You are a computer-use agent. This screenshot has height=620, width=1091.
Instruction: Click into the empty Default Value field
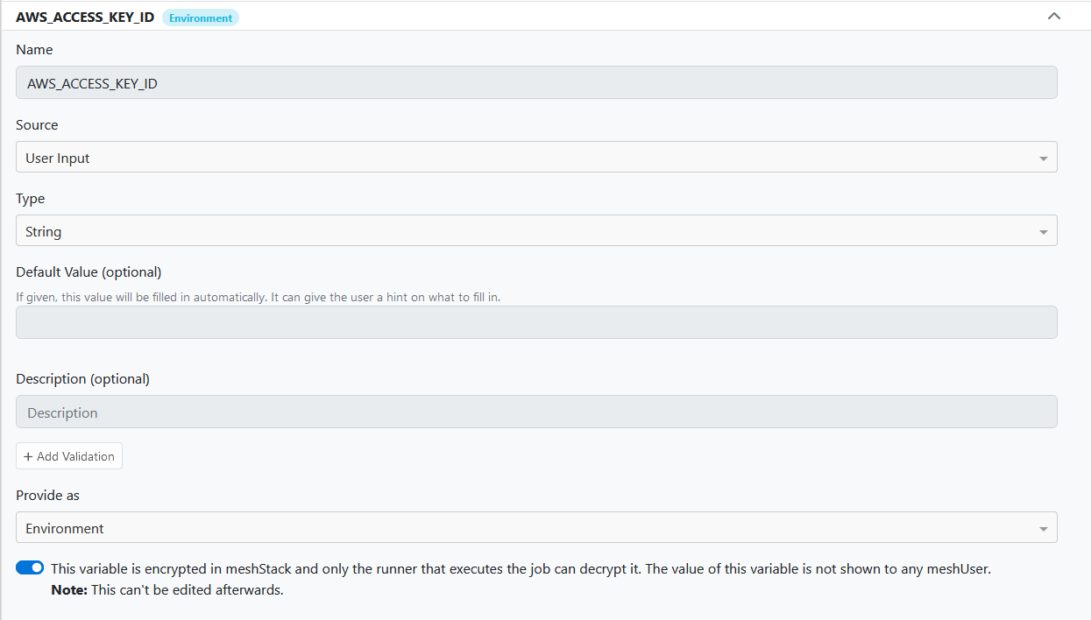[536, 322]
